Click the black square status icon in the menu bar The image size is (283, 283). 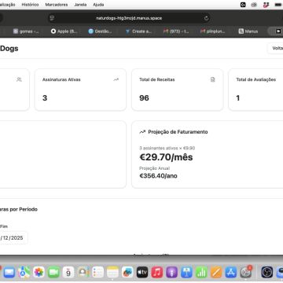(243, 5)
